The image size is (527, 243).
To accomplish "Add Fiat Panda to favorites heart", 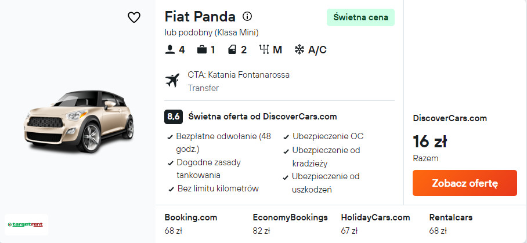I will tap(134, 18).
